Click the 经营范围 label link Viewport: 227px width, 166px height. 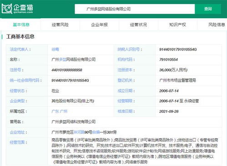tap(17, 142)
